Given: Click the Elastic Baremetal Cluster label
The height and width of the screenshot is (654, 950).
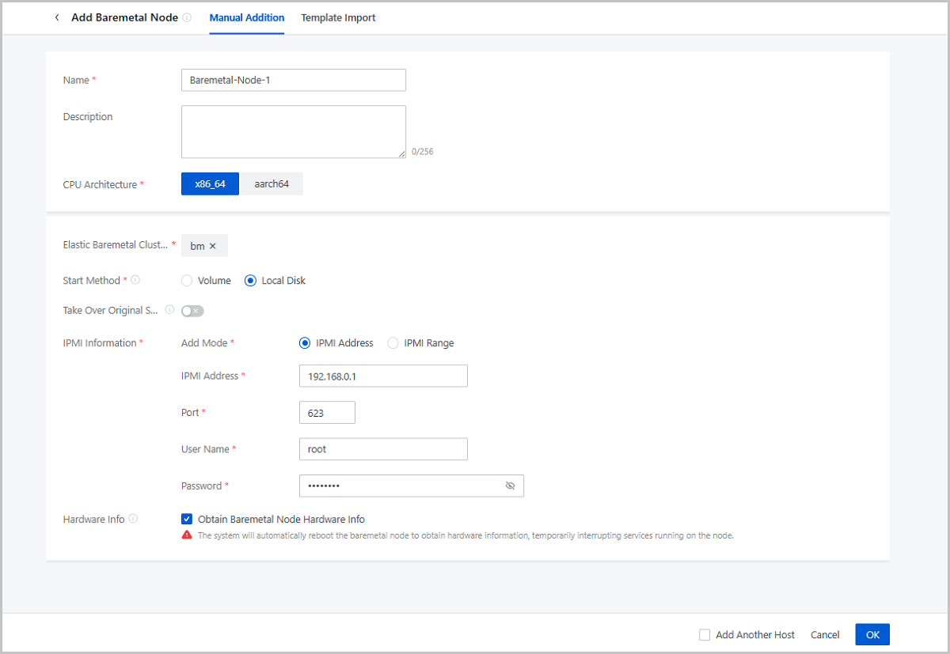Looking at the screenshot, I should [116, 246].
